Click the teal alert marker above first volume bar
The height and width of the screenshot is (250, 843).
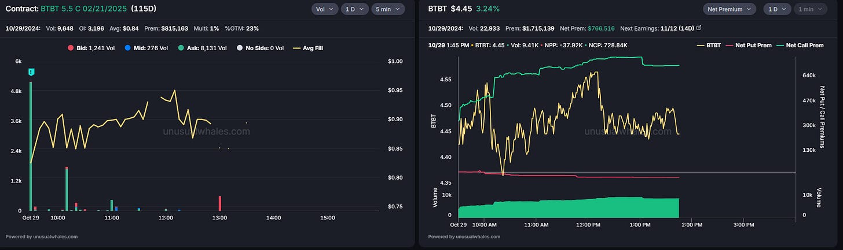31,72
